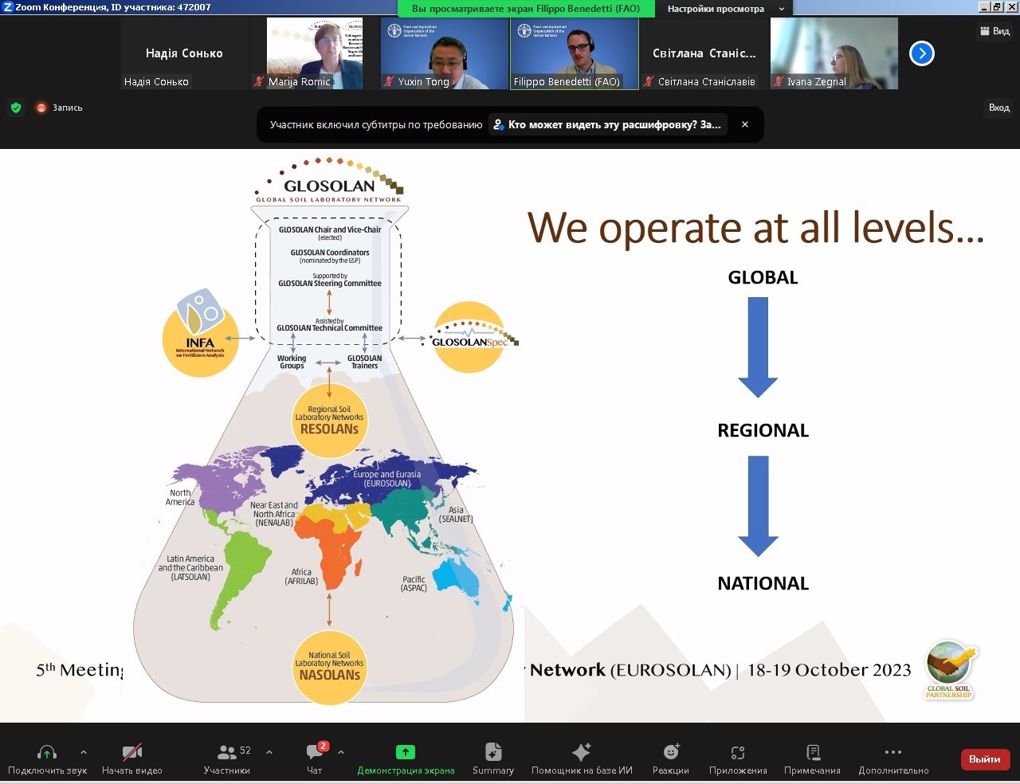The height and width of the screenshot is (784, 1020).
Task: Open Настройки просмотра view options dropdown
Action: (x=725, y=9)
